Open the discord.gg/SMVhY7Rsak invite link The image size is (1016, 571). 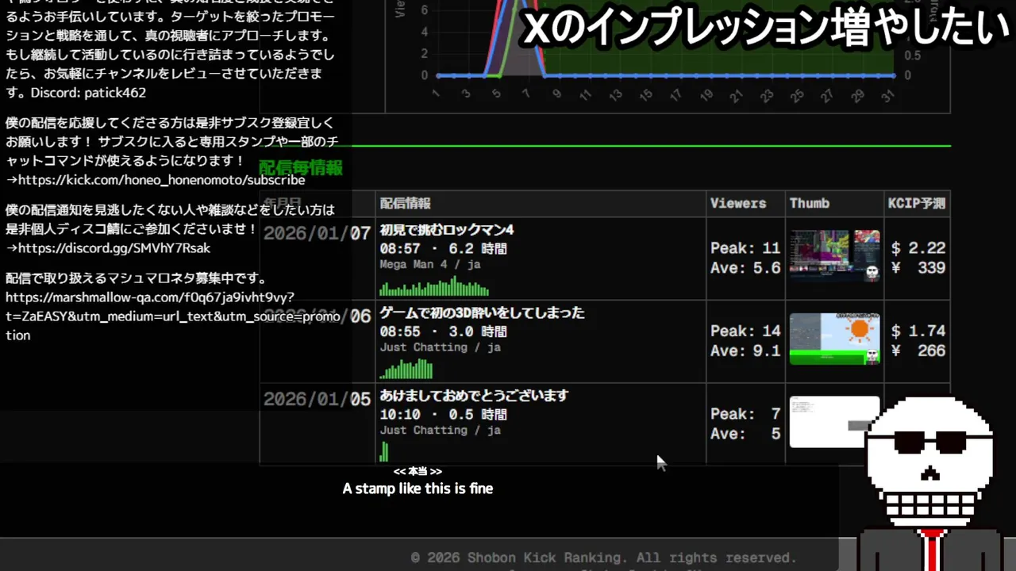point(114,248)
